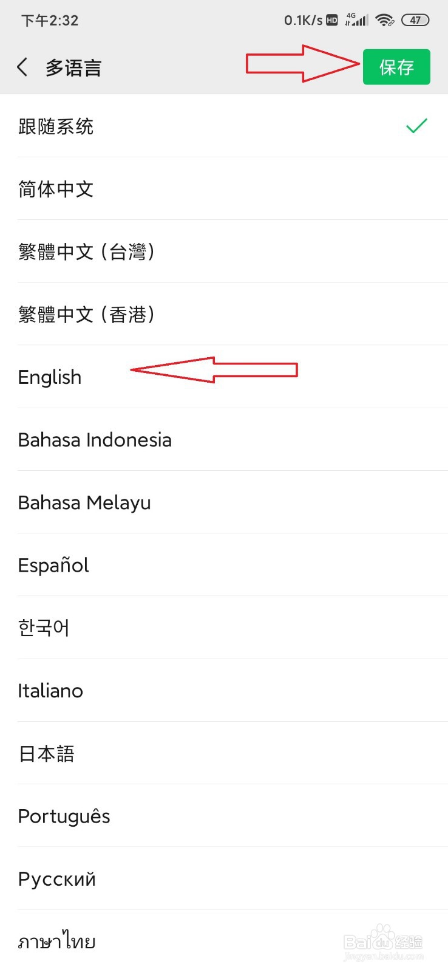
Task: Tap the 4G signal strength icon
Action: (x=356, y=20)
